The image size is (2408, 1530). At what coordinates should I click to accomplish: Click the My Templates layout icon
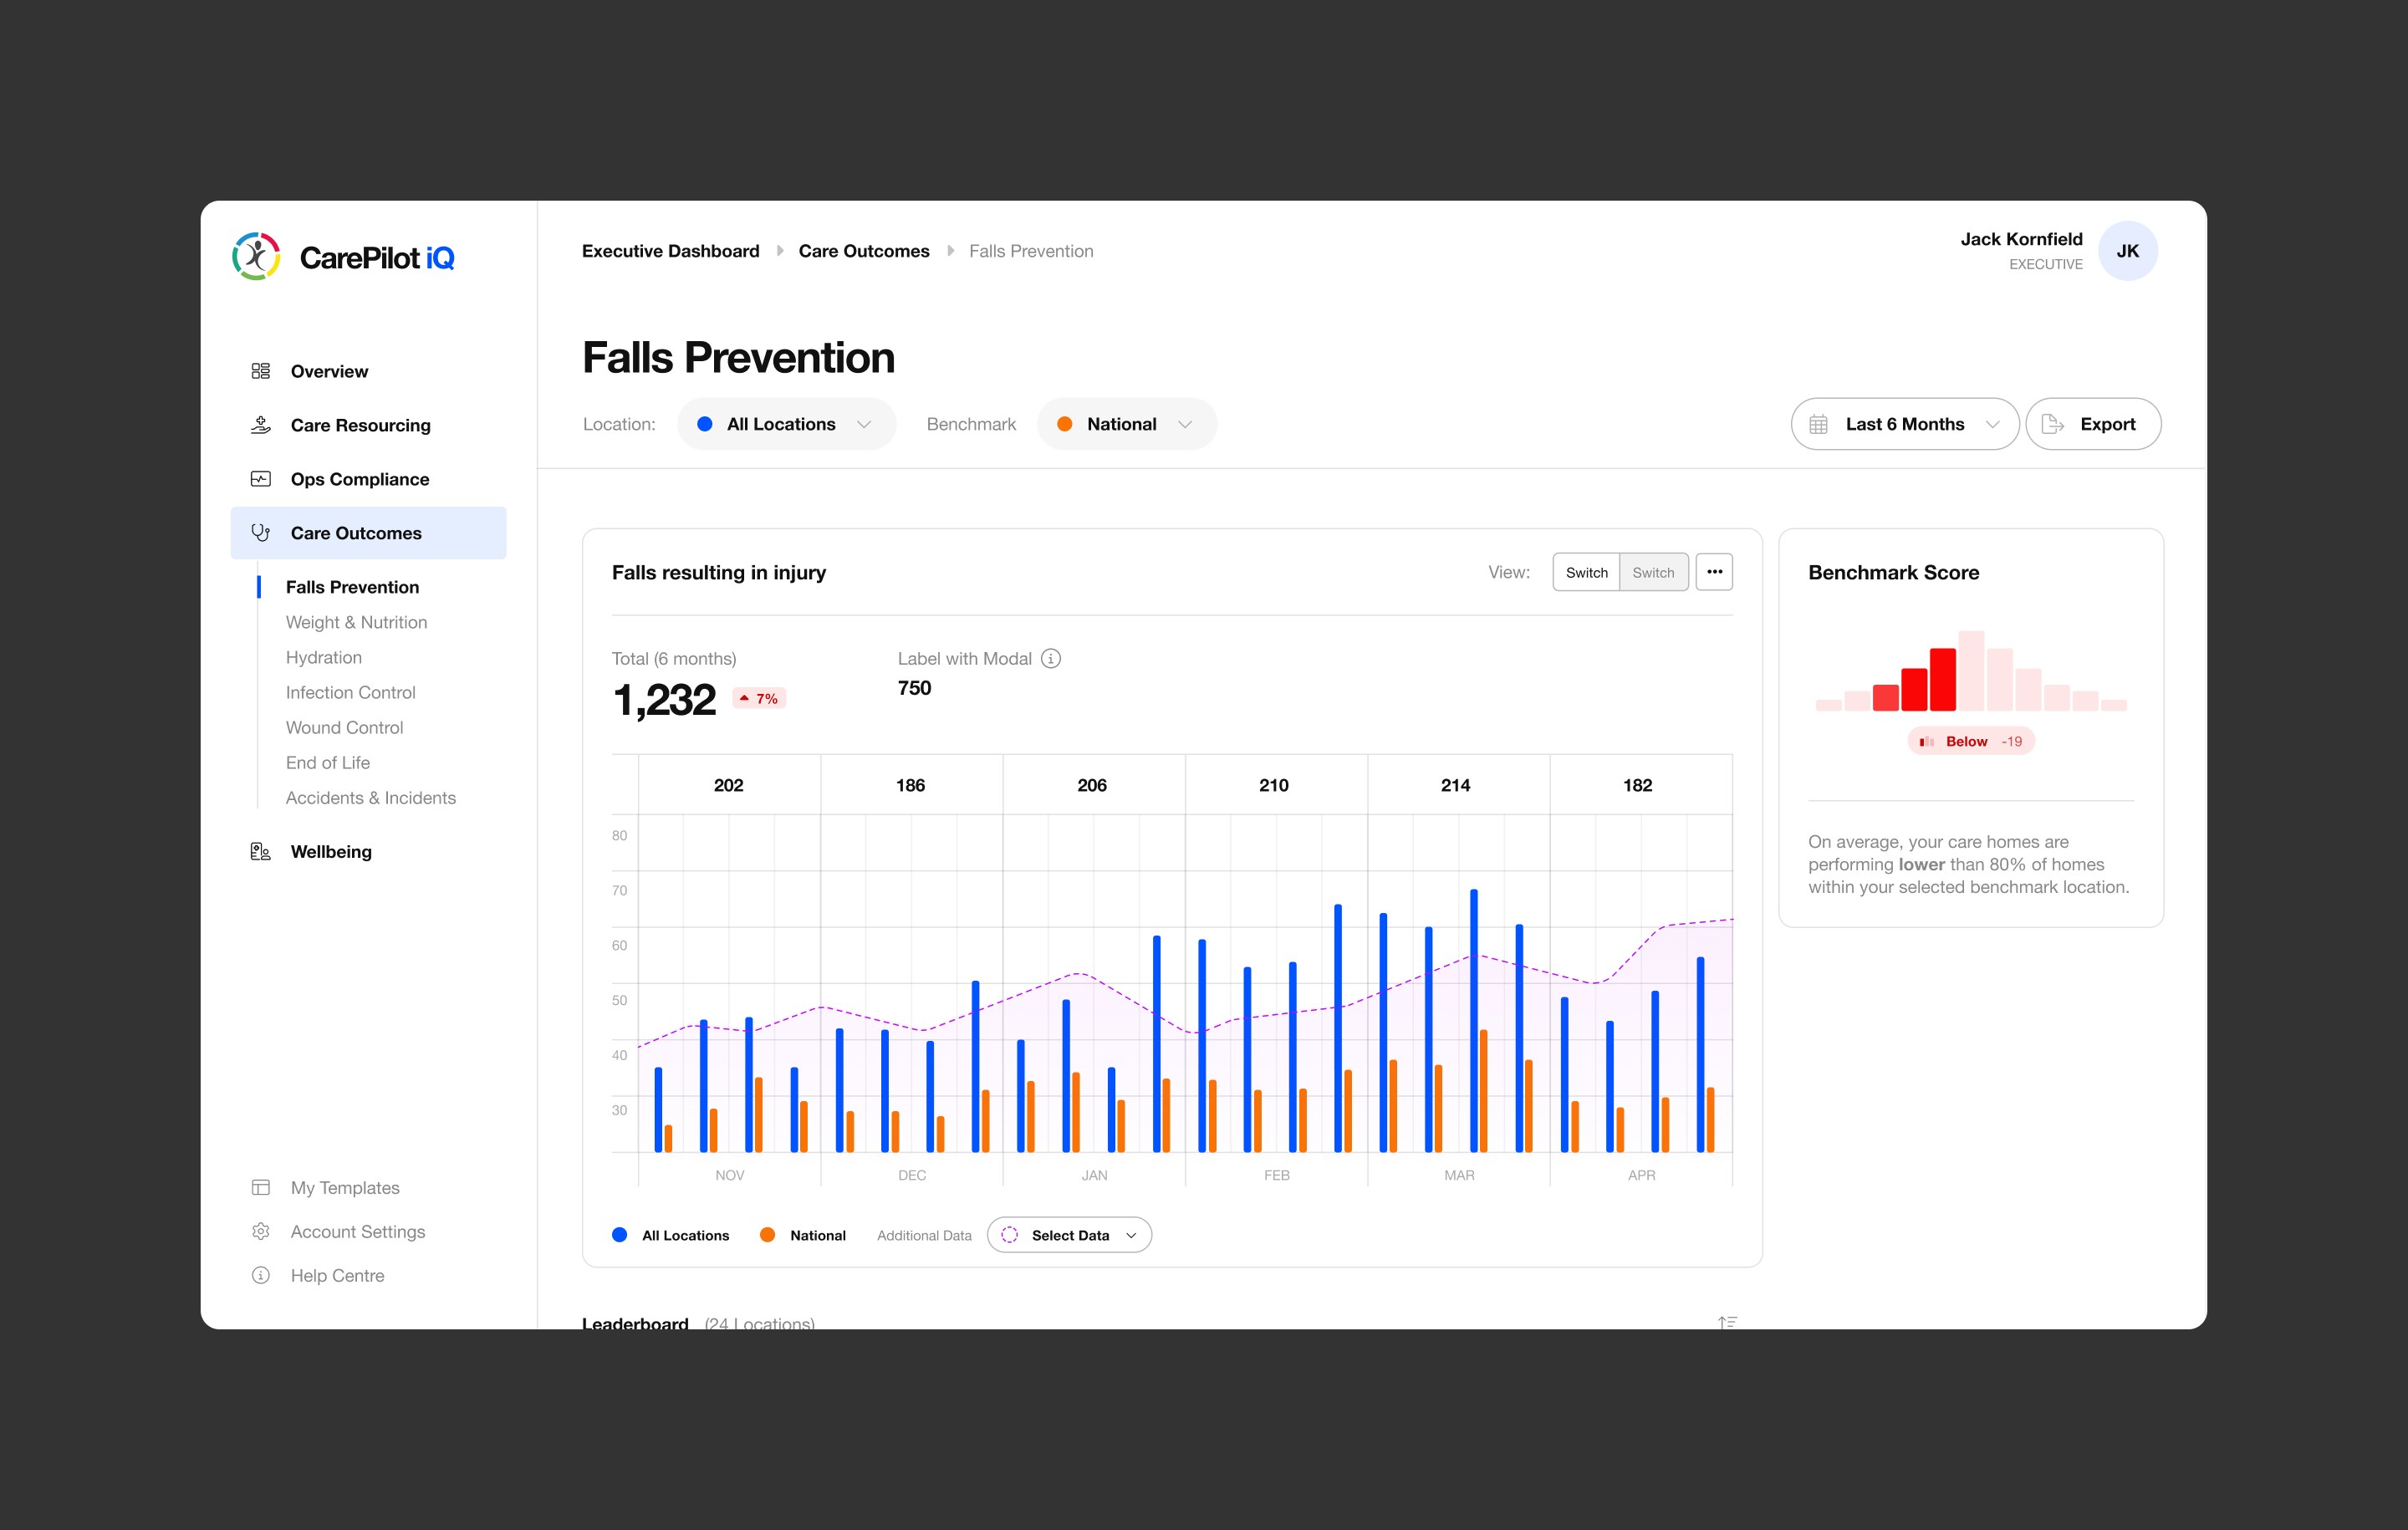click(x=260, y=1188)
